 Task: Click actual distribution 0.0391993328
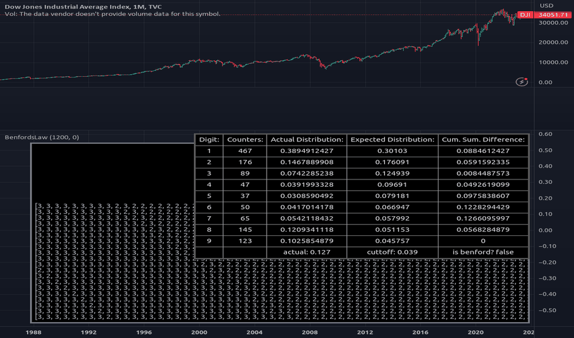307,185
